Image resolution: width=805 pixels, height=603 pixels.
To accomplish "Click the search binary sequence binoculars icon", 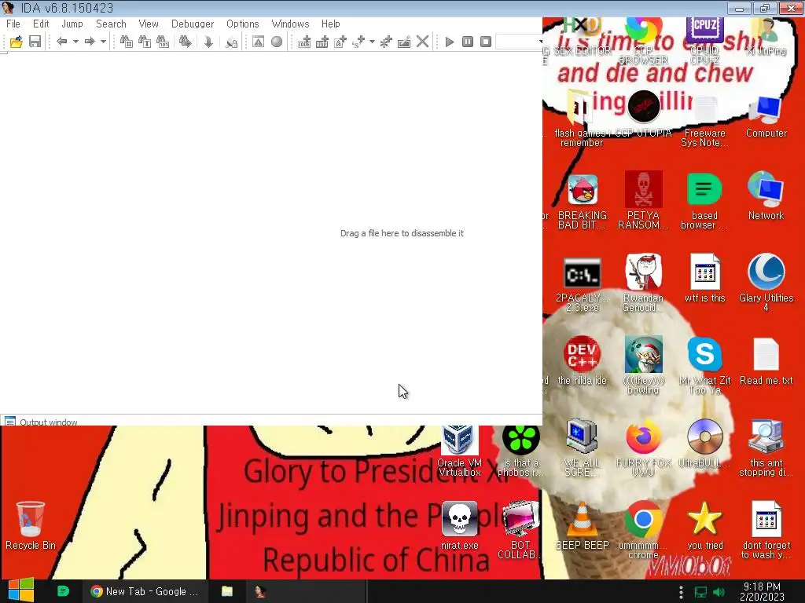I will [x=163, y=42].
